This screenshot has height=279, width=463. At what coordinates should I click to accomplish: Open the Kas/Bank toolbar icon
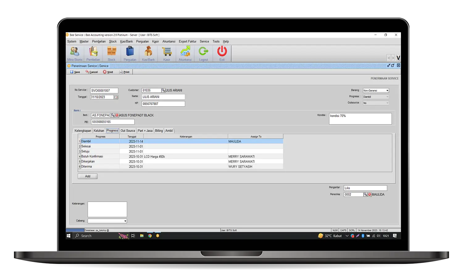[x=148, y=54]
